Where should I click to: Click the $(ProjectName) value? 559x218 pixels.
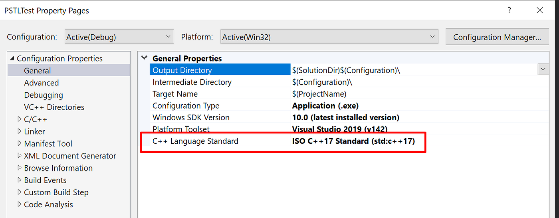pos(319,94)
